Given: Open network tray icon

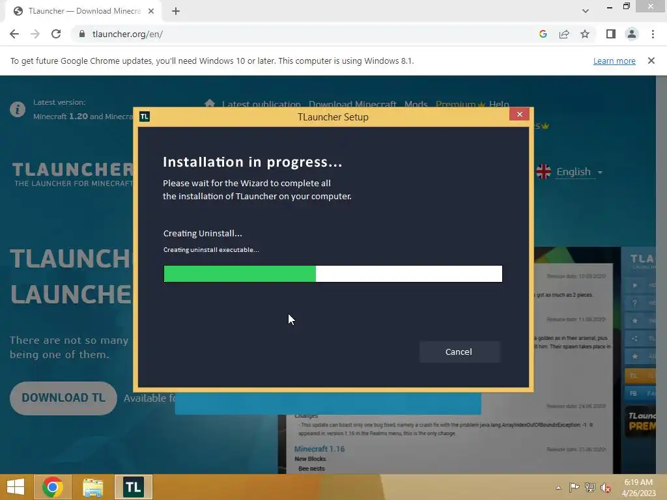Looking at the screenshot, I should point(590,487).
